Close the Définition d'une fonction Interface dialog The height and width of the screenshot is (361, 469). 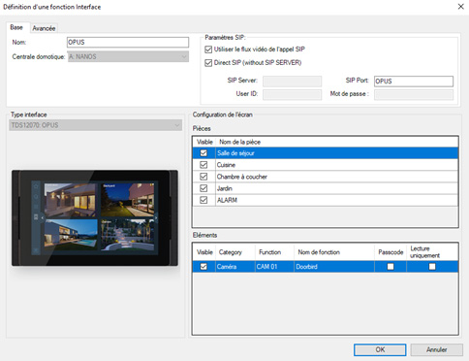460,7
